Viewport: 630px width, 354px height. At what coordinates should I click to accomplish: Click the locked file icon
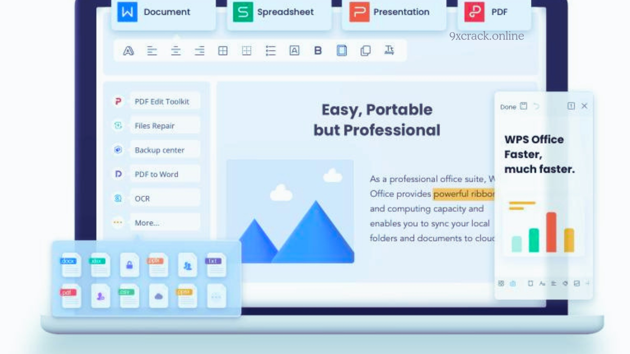(x=129, y=265)
